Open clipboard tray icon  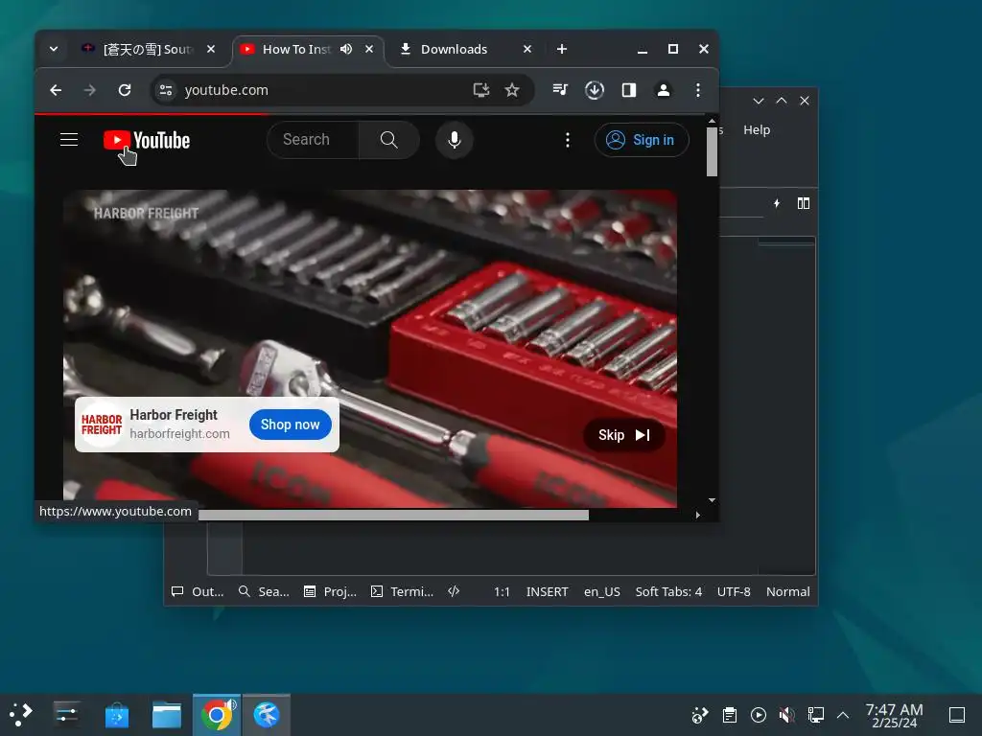[729, 715]
